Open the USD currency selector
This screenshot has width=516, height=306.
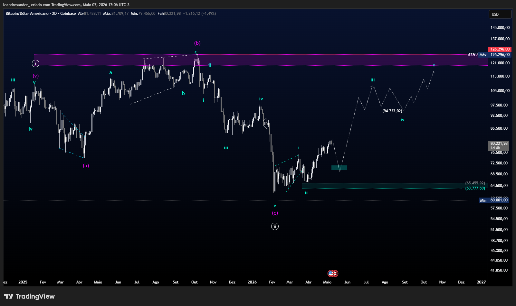[500, 14]
